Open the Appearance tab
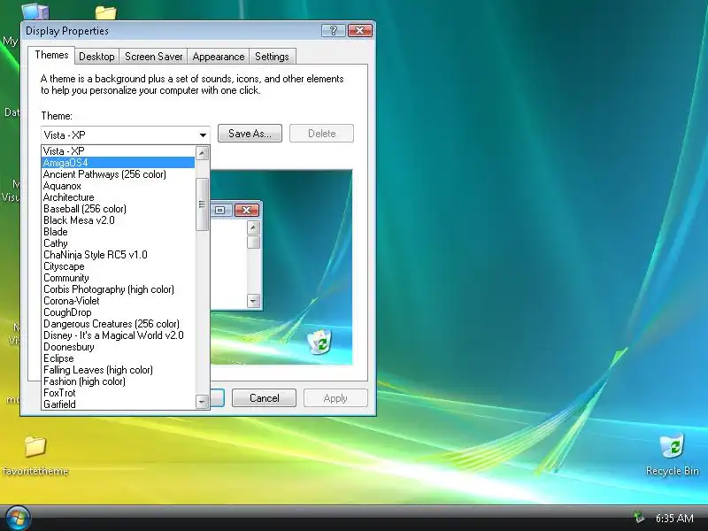Screen dimensions: 708x531 pos(218,57)
